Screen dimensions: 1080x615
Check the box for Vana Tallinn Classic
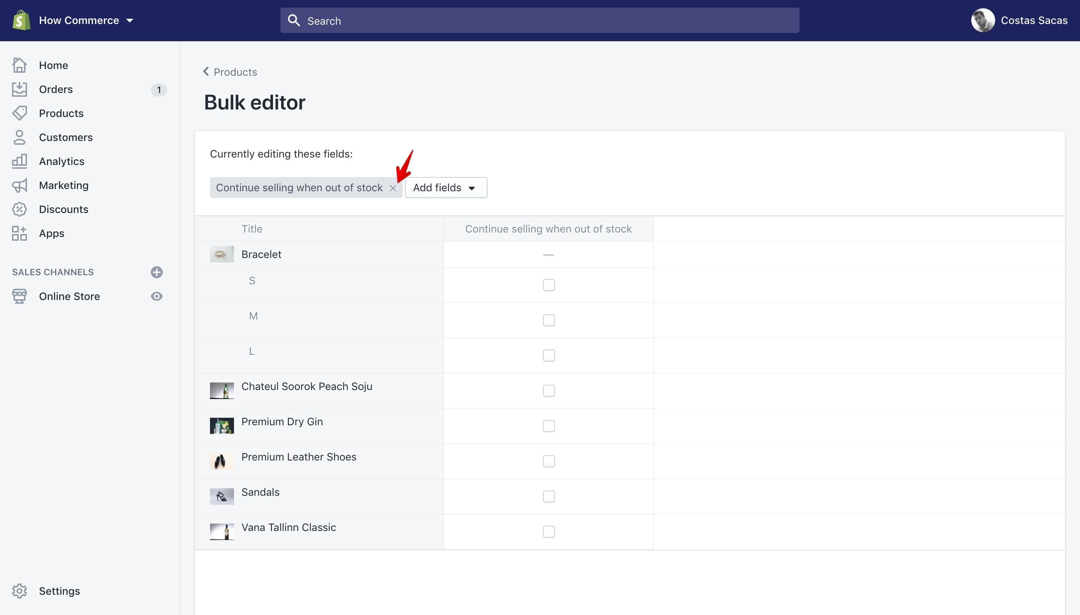click(549, 532)
